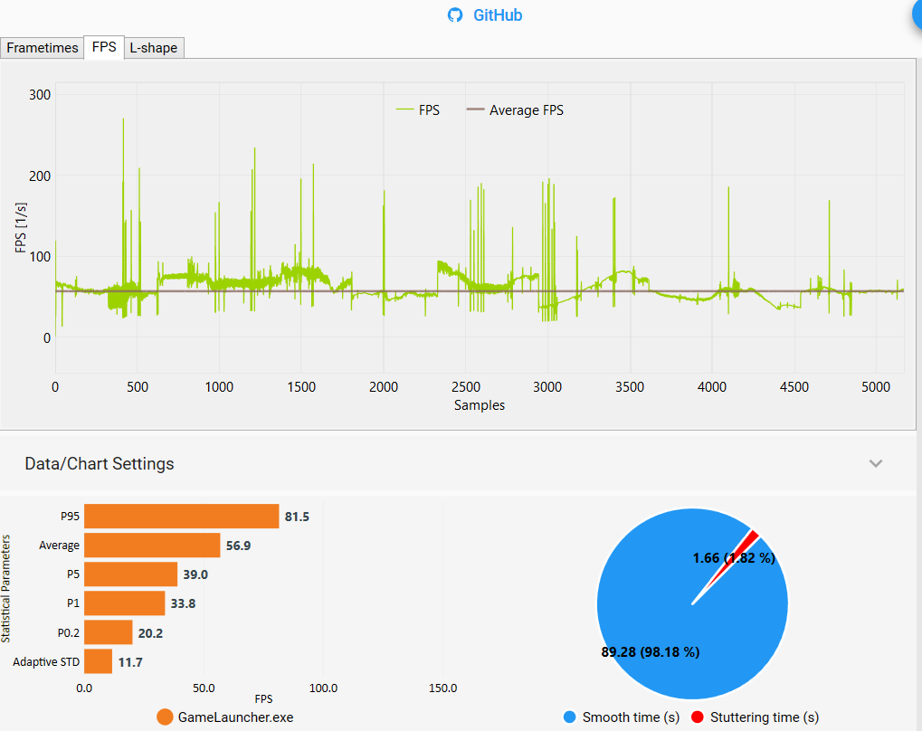
Task: Toggle the GameLauncher.exe legend entry
Action: pyautogui.click(x=225, y=717)
